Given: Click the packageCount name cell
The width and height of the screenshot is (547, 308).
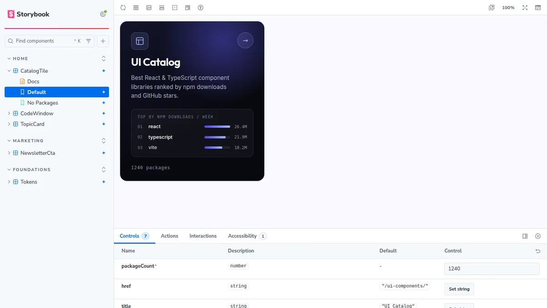Looking at the screenshot, I should coord(139,266).
